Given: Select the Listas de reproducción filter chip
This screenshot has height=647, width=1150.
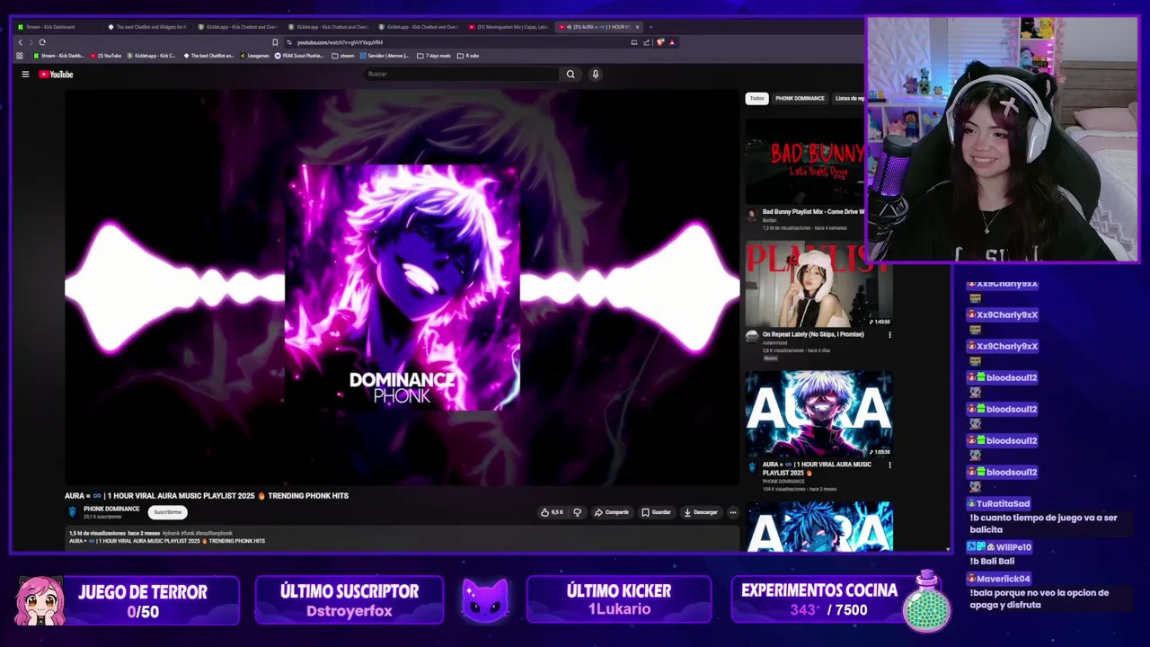Looking at the screenshot, I should point(849,98).
